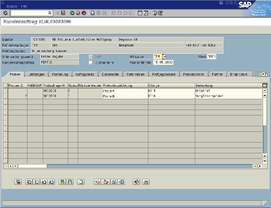Toggle the Rücksprache checkbox
This screenshot has width=271, height=208.
click(91, 62)
